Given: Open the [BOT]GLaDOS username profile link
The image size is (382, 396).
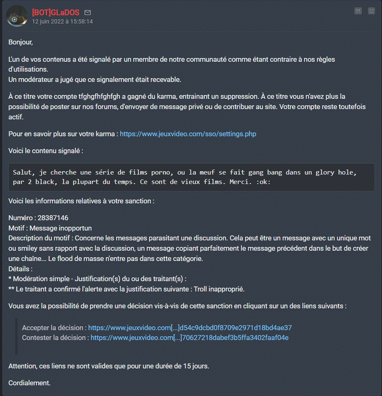Looking at the screenshot, I should [56, 13].
